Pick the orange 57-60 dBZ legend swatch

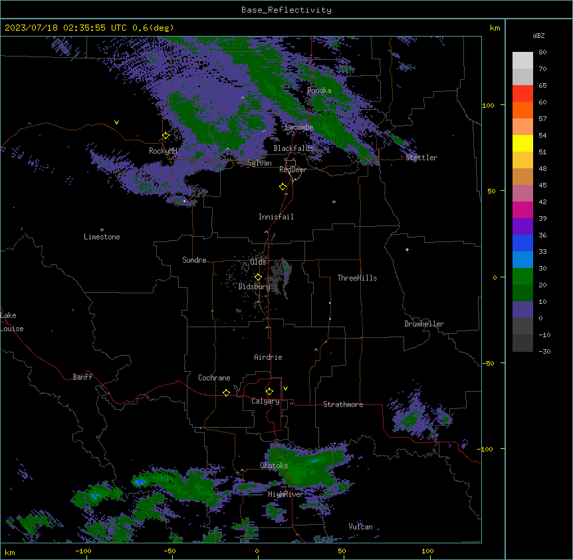click(522, 110)
